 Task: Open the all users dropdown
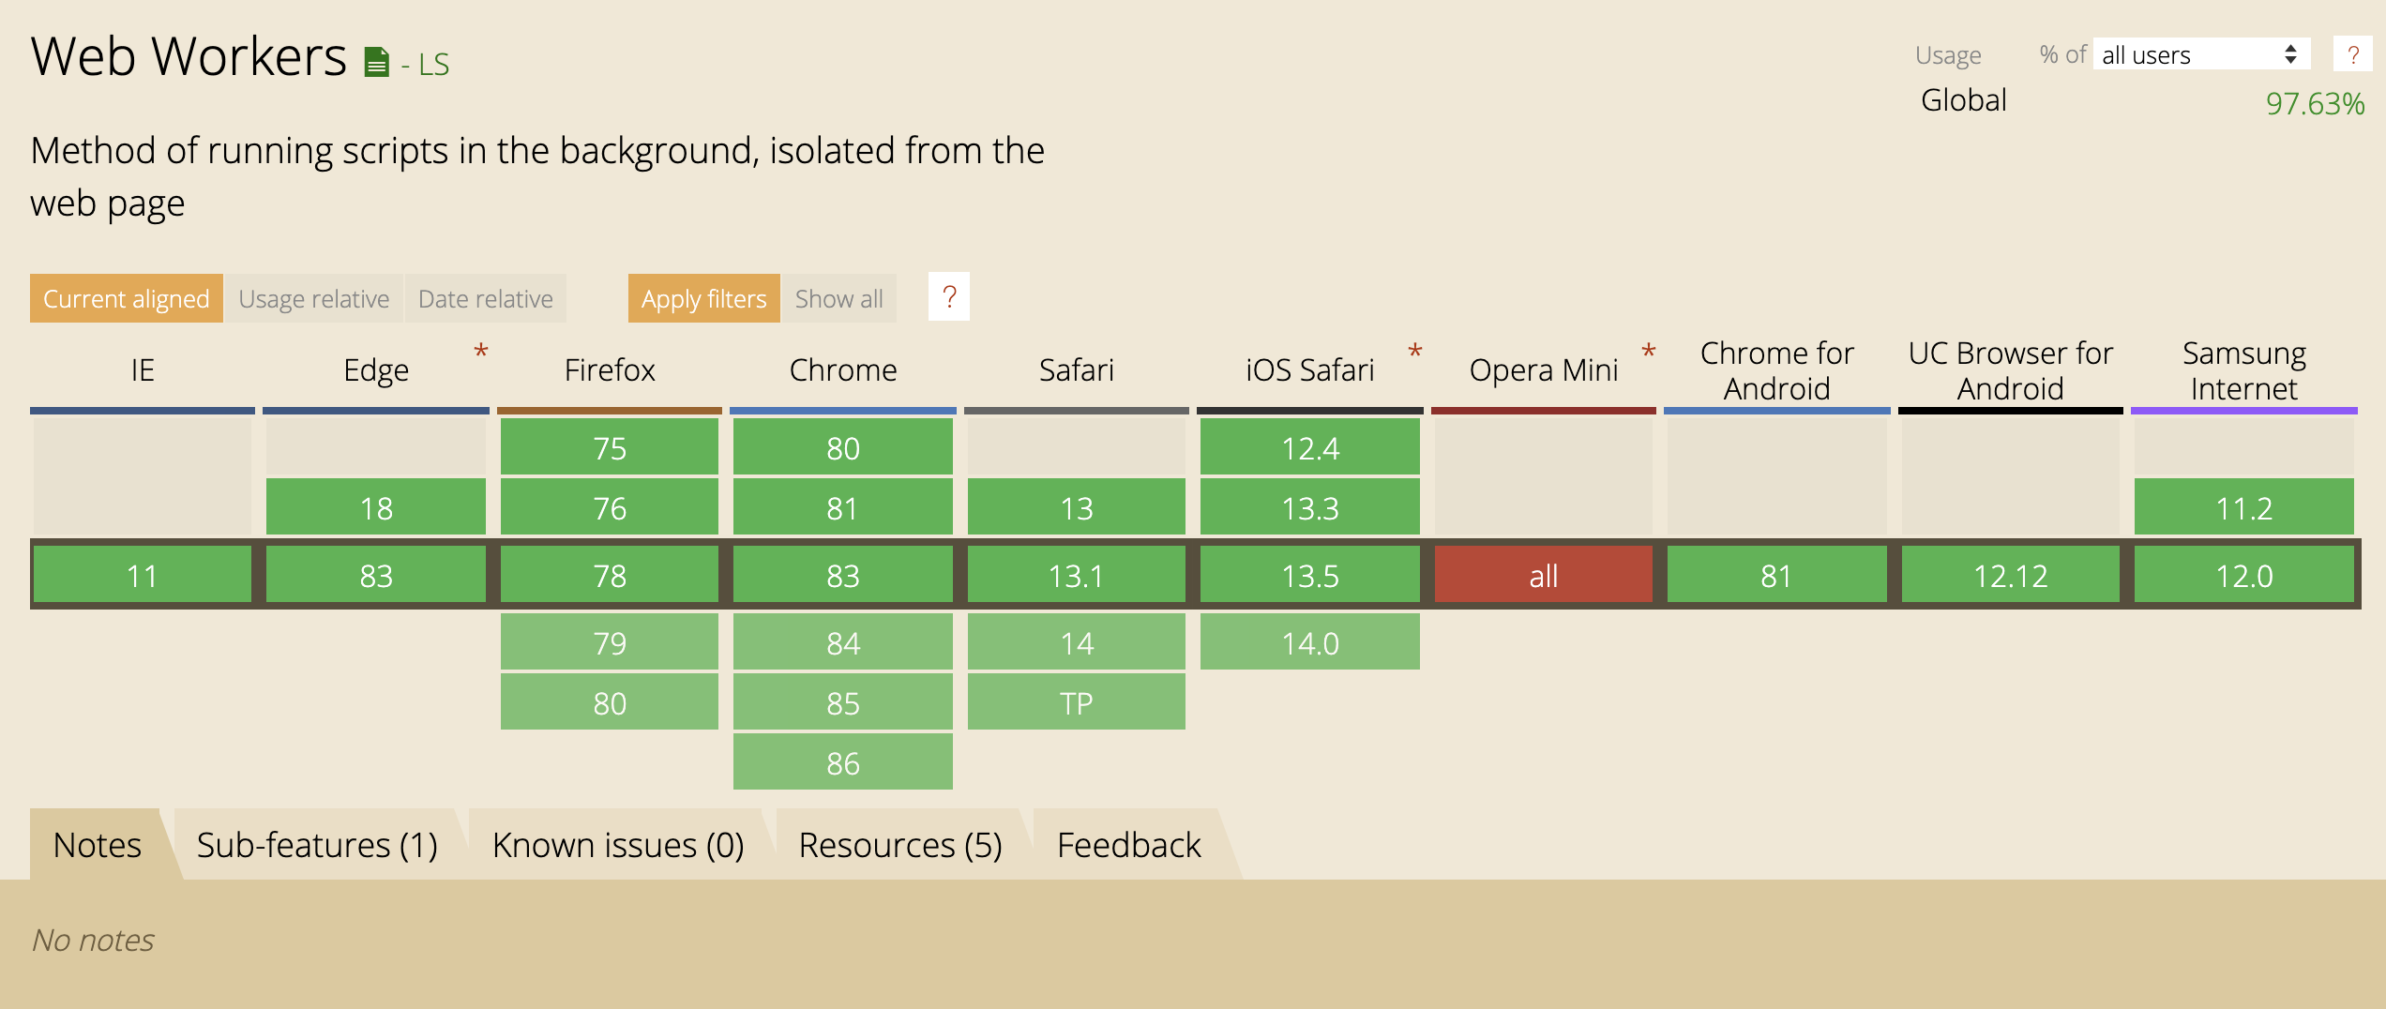2200,54
